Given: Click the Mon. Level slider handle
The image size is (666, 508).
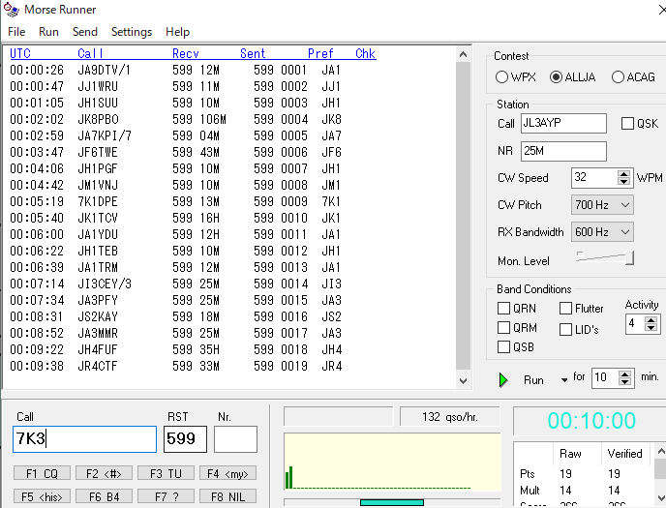Looking at the screenshot, I should point(630,257).
